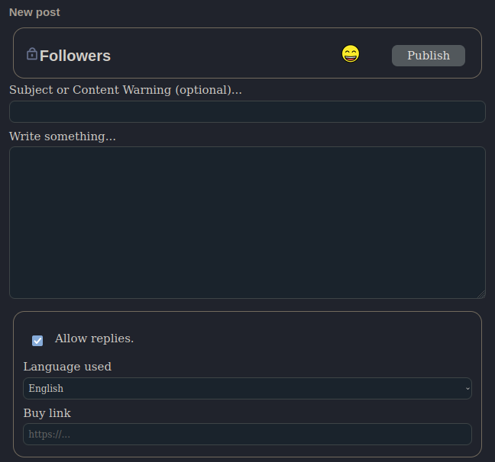This screenshot has width=495, height=462.
Task: Expand the Language used dropdown
Action: coord(247,389)
